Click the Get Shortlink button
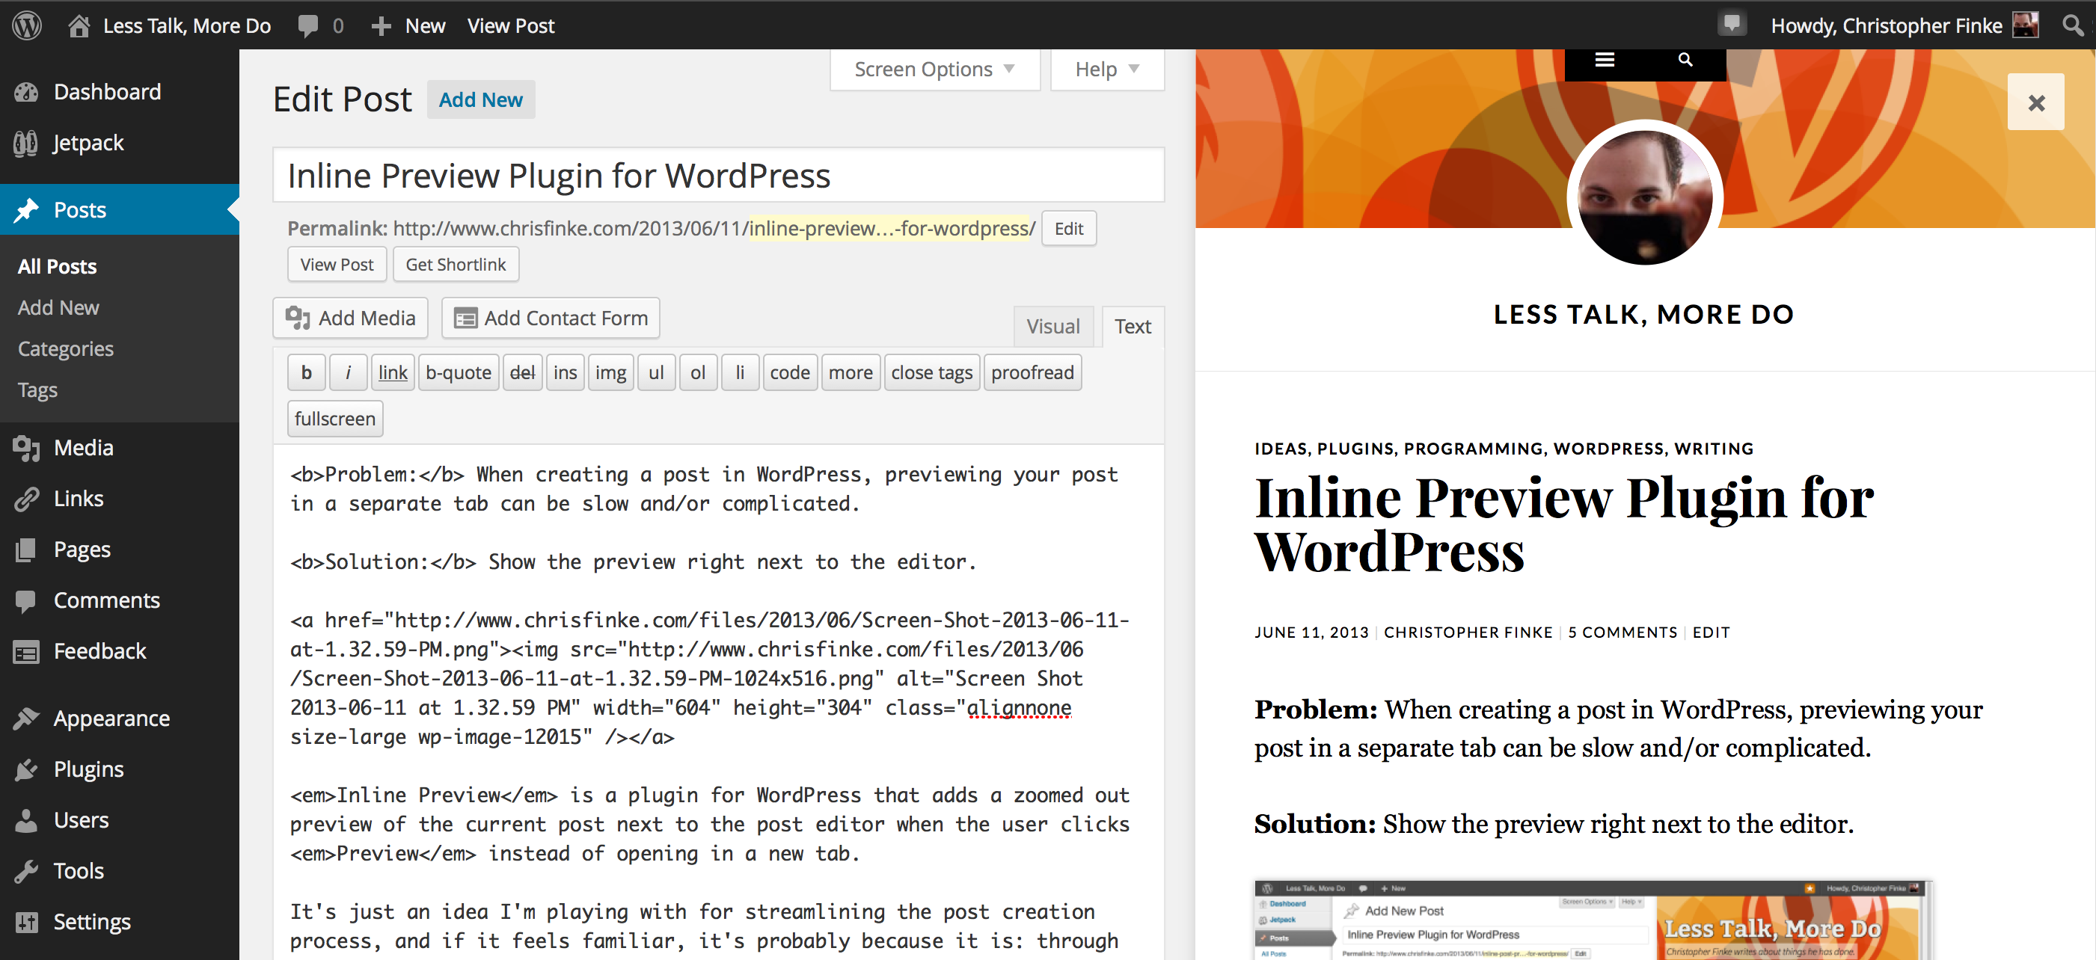Viewport: 2096px width, 960px height. [x=456, y=265]
